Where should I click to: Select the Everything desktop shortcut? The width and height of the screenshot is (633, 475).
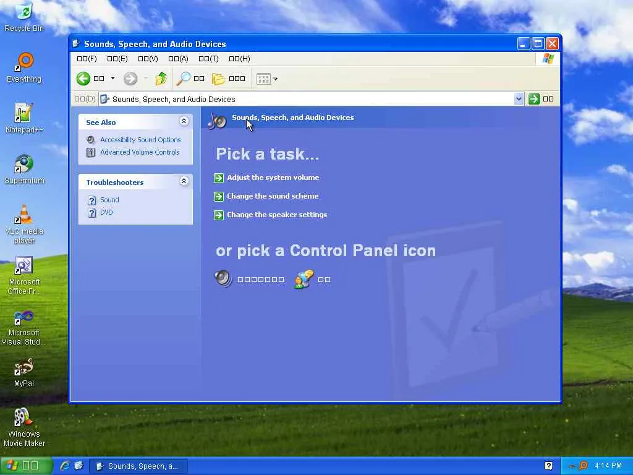tap(24, 67)
